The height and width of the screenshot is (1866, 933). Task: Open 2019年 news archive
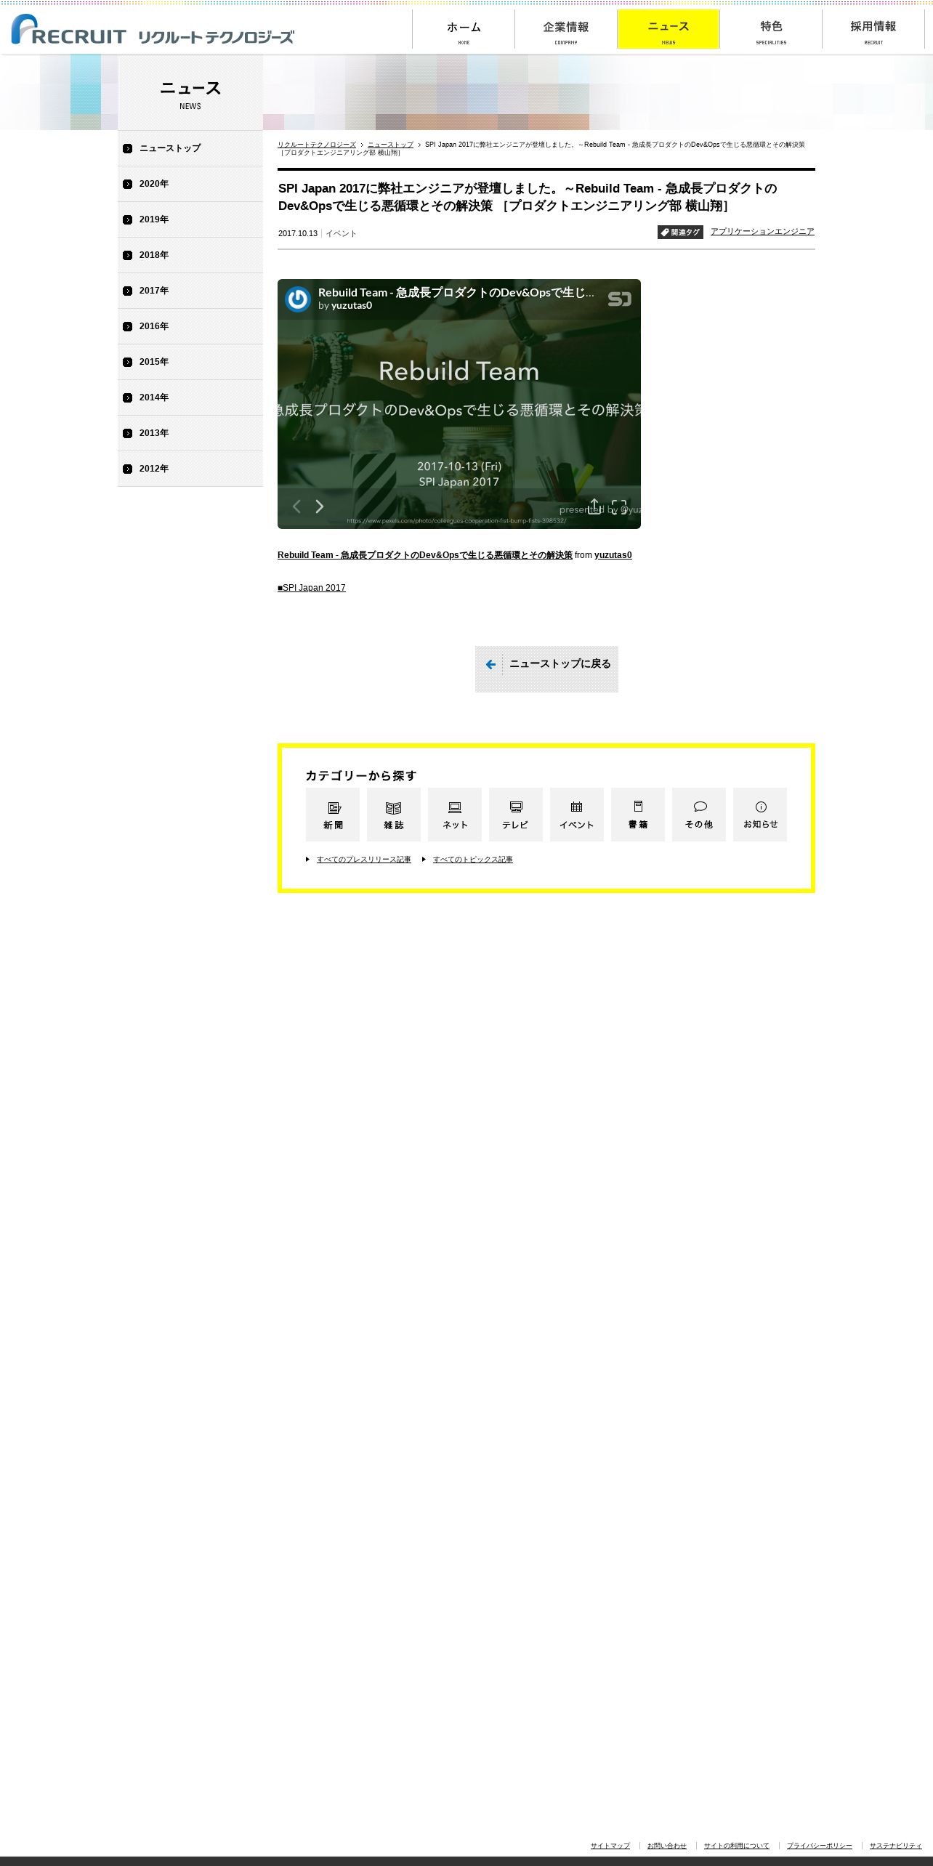(x=190, y=219)
